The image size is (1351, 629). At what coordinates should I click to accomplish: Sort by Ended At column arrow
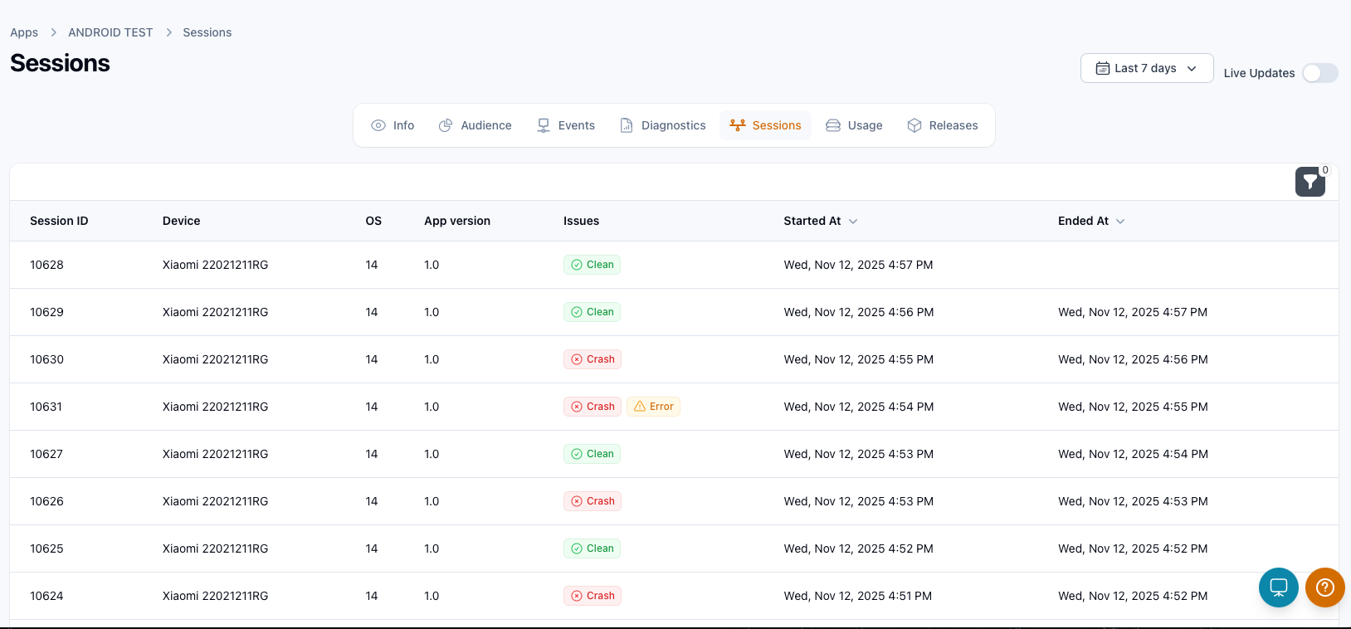click(x=1120, y=222)
